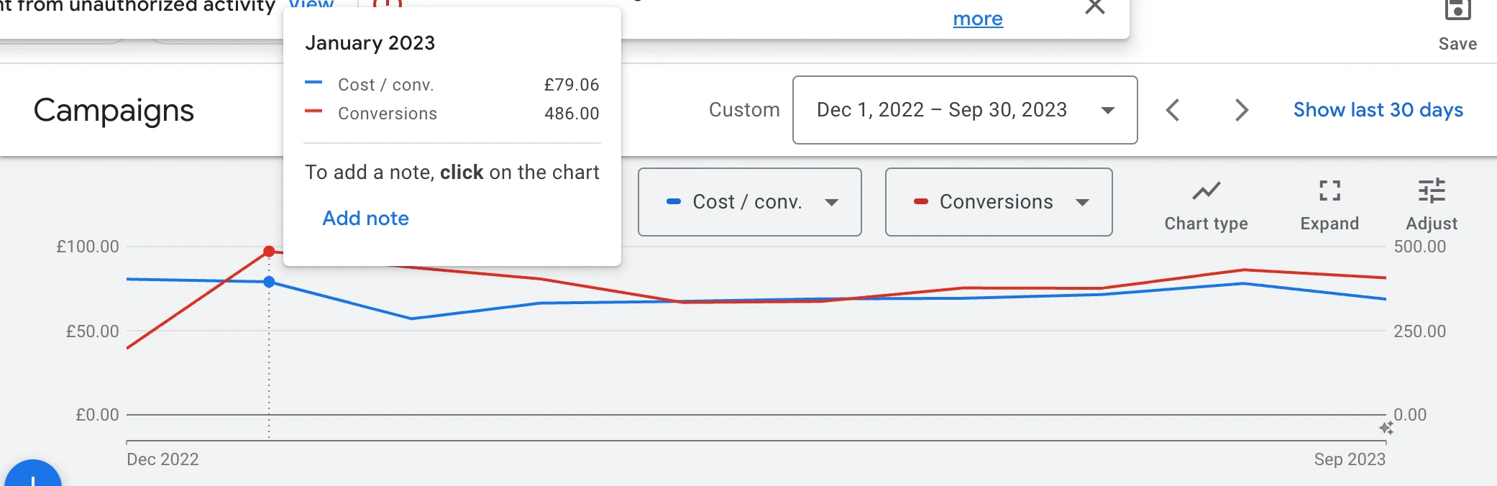Go to the next date period arrow

pos(1241,110)
